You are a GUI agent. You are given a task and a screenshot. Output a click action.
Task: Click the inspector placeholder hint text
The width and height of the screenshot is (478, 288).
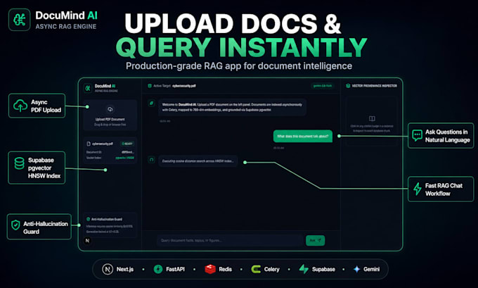click(372, 128)
